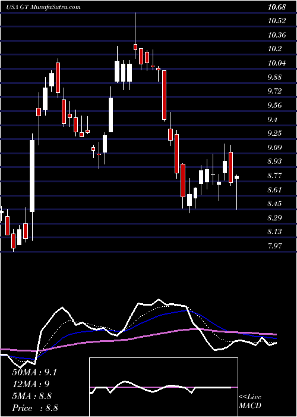The image size is (297, 417).
Task: Click the 8.45 price axis label
Action: pyautogui.click(x=275, y=204)
